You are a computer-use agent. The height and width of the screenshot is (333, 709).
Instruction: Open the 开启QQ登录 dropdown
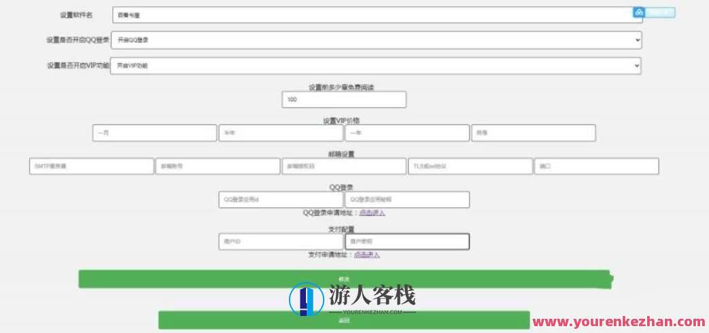(376, 40)
